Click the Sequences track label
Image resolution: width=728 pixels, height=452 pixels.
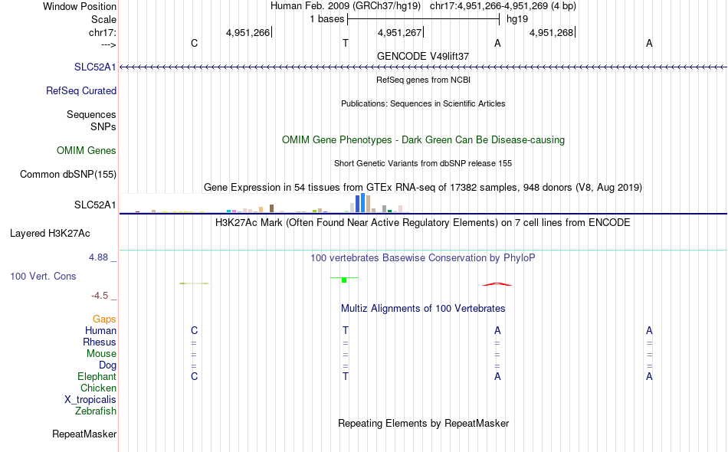(x=91, y=115)
